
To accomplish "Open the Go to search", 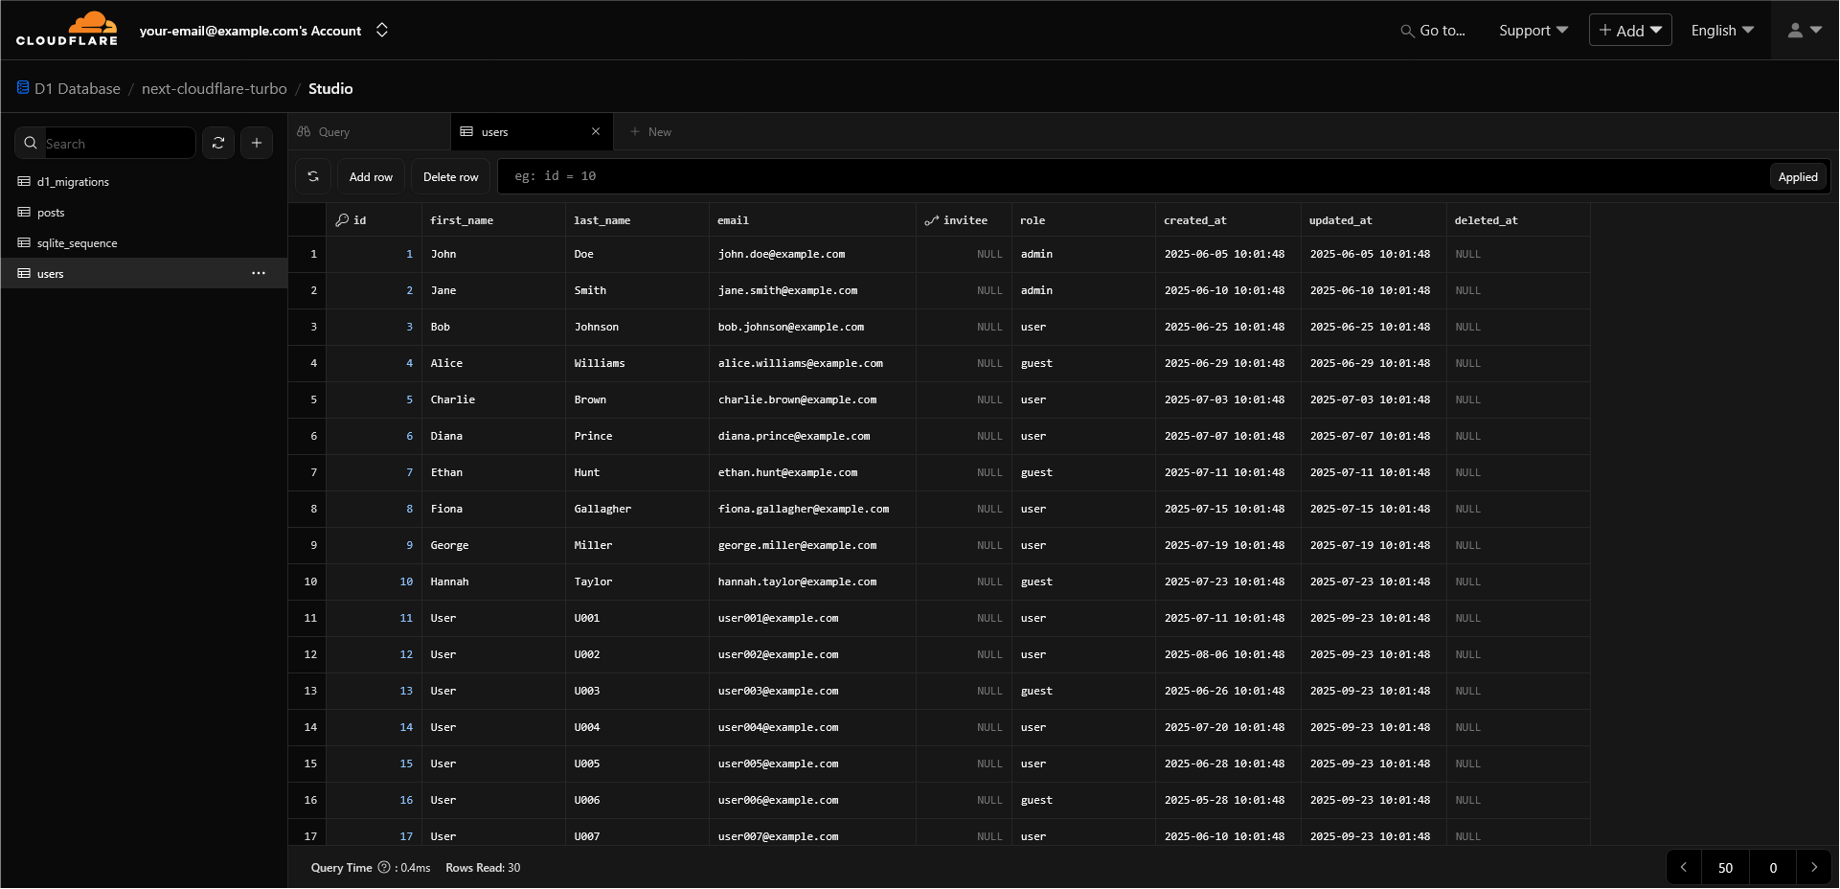I will [x=1433, y=31].
